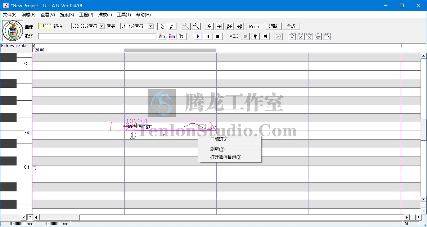Screen dimensions: 427x227
Task: Choose 自动拼字 from context menu
Action: click(230, 139)
